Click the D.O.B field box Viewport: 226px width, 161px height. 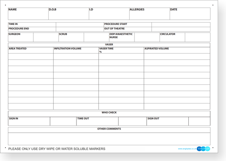pos(69,14)
